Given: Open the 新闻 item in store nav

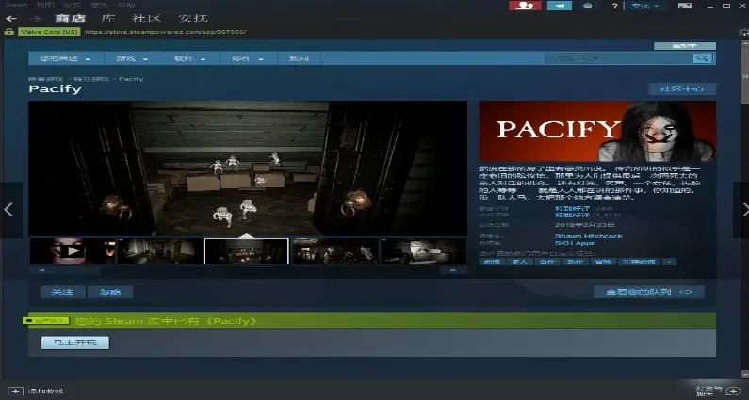Looking at the screenshot, I should point(299,58).
